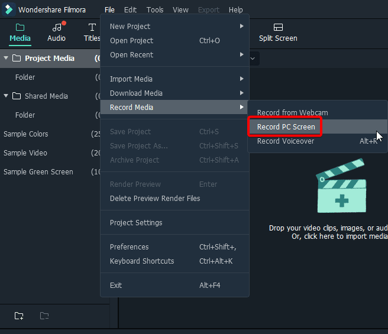This screenshot has height=334, width=388.
Task: Click the add new folder icon
Action: (19, 316)
